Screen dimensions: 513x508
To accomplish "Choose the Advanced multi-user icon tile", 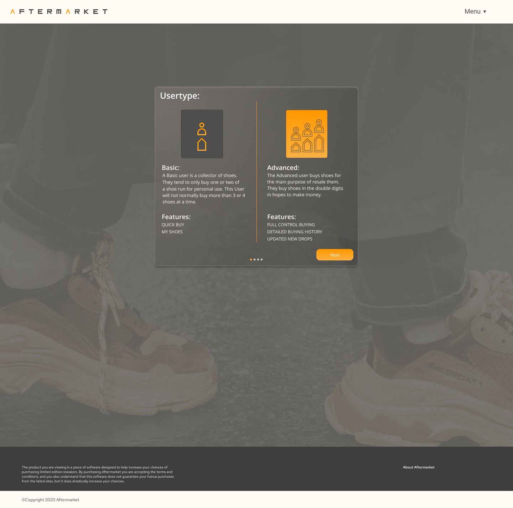I will point(307,134).
